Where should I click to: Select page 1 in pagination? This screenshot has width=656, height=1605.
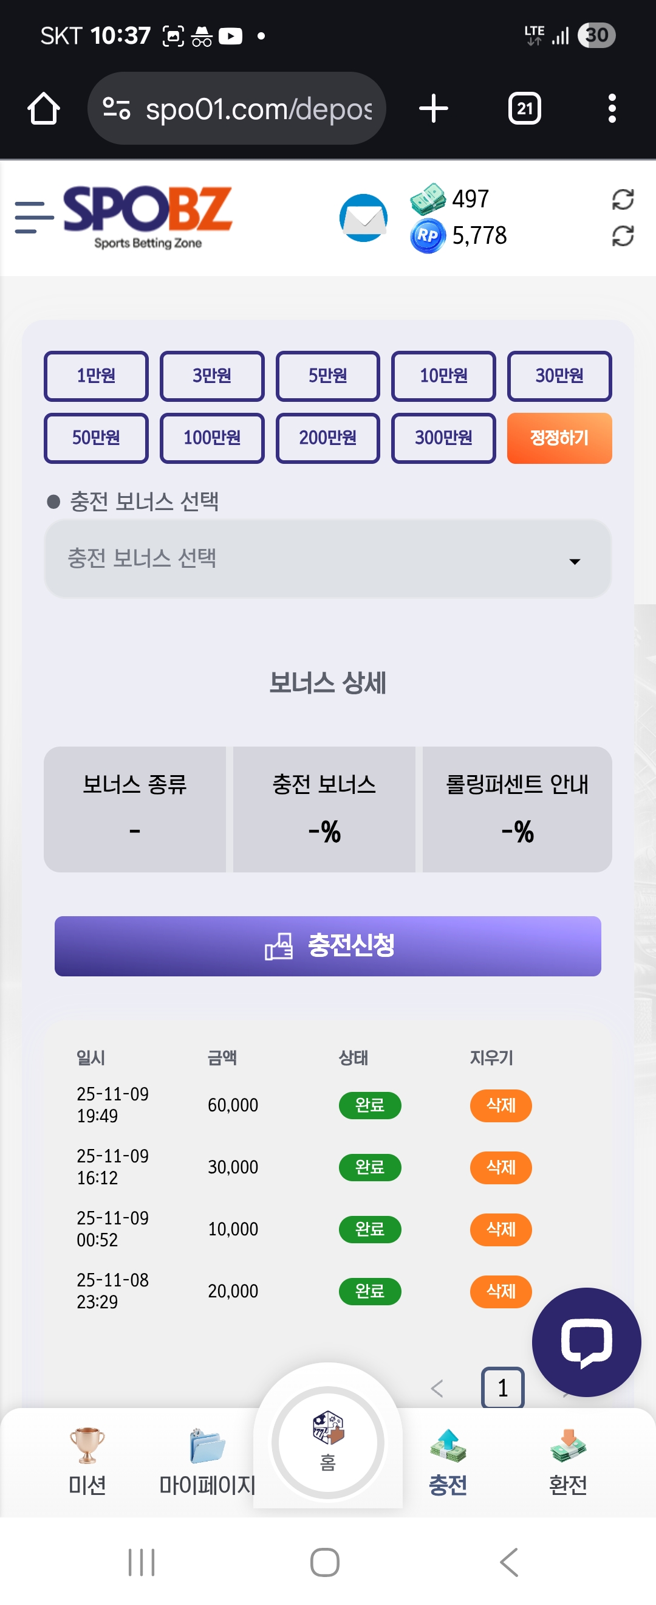coord(502,1387)
